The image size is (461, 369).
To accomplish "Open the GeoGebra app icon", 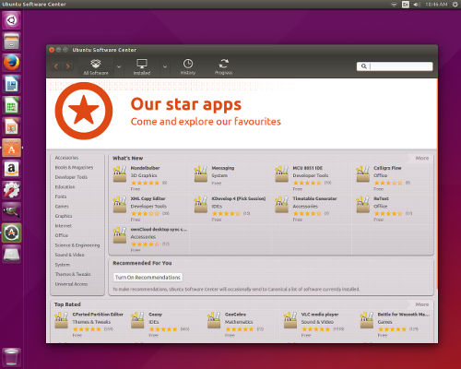I will tap(214, 320).
